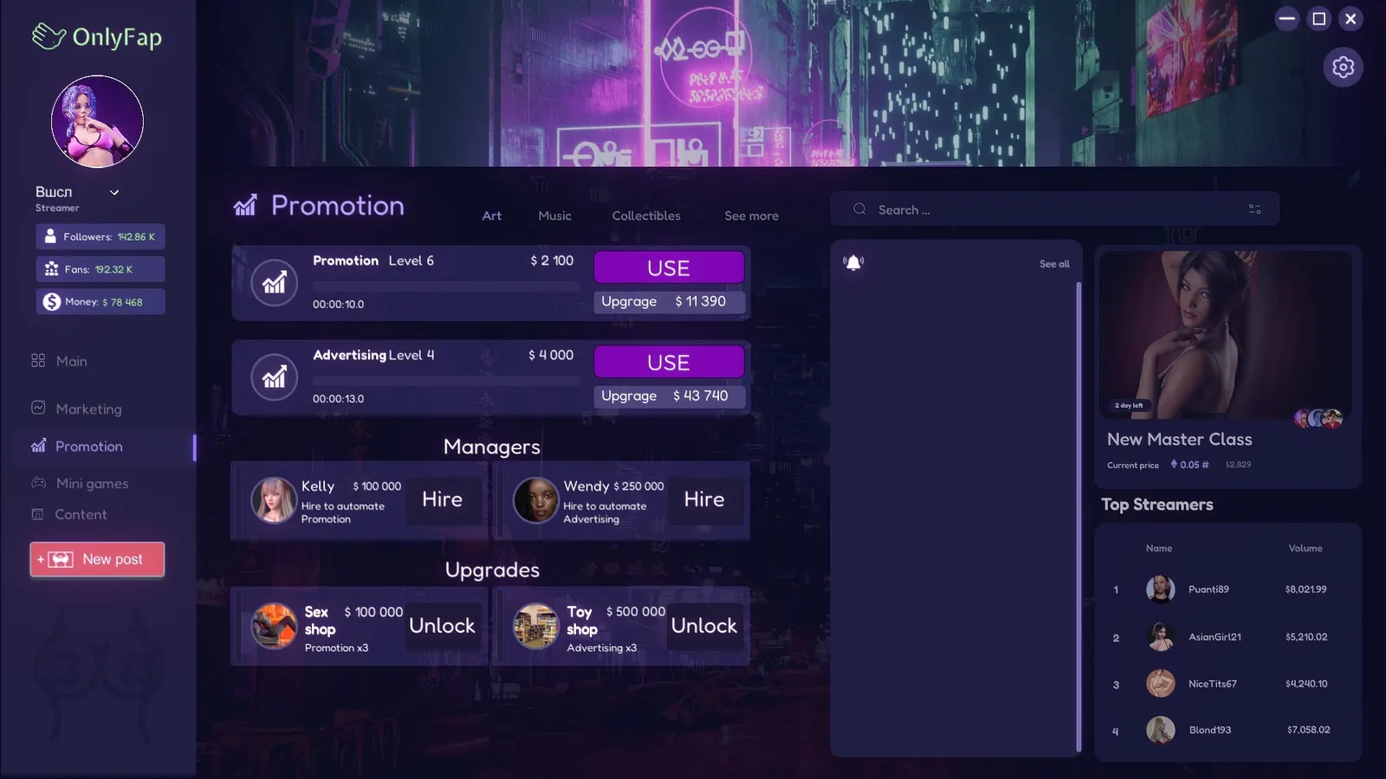This screenshot has height=779, width=1386.
Task: Click the Name column header
Action: [1159, 548]
